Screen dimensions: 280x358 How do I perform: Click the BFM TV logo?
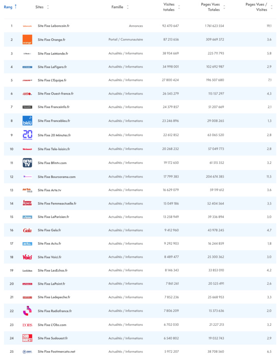(27, 163)
